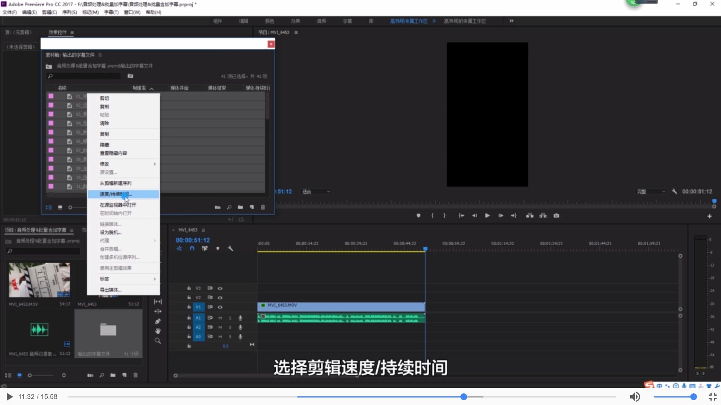Open the New Bin icon in project panel
Screen dimensions: 721x405
113,375
